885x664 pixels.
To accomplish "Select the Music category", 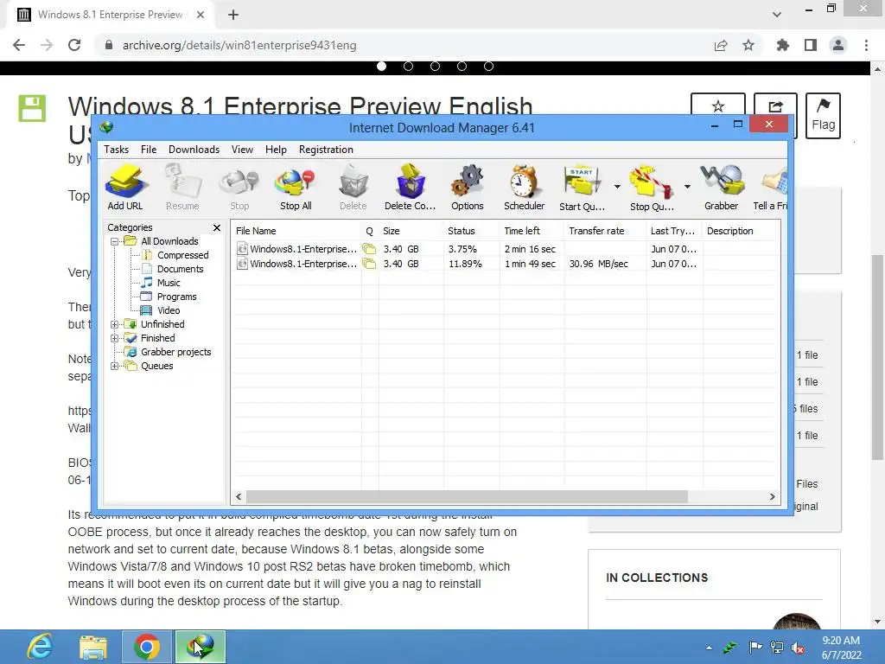I will pyautogui.click(x=169, y=283).
